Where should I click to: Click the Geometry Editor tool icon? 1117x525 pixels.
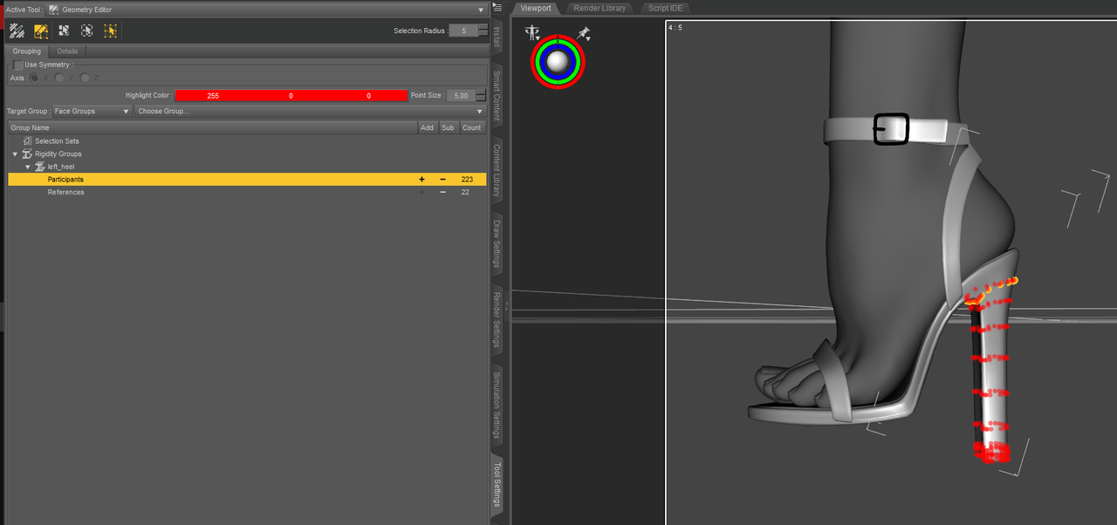(54, 10)
